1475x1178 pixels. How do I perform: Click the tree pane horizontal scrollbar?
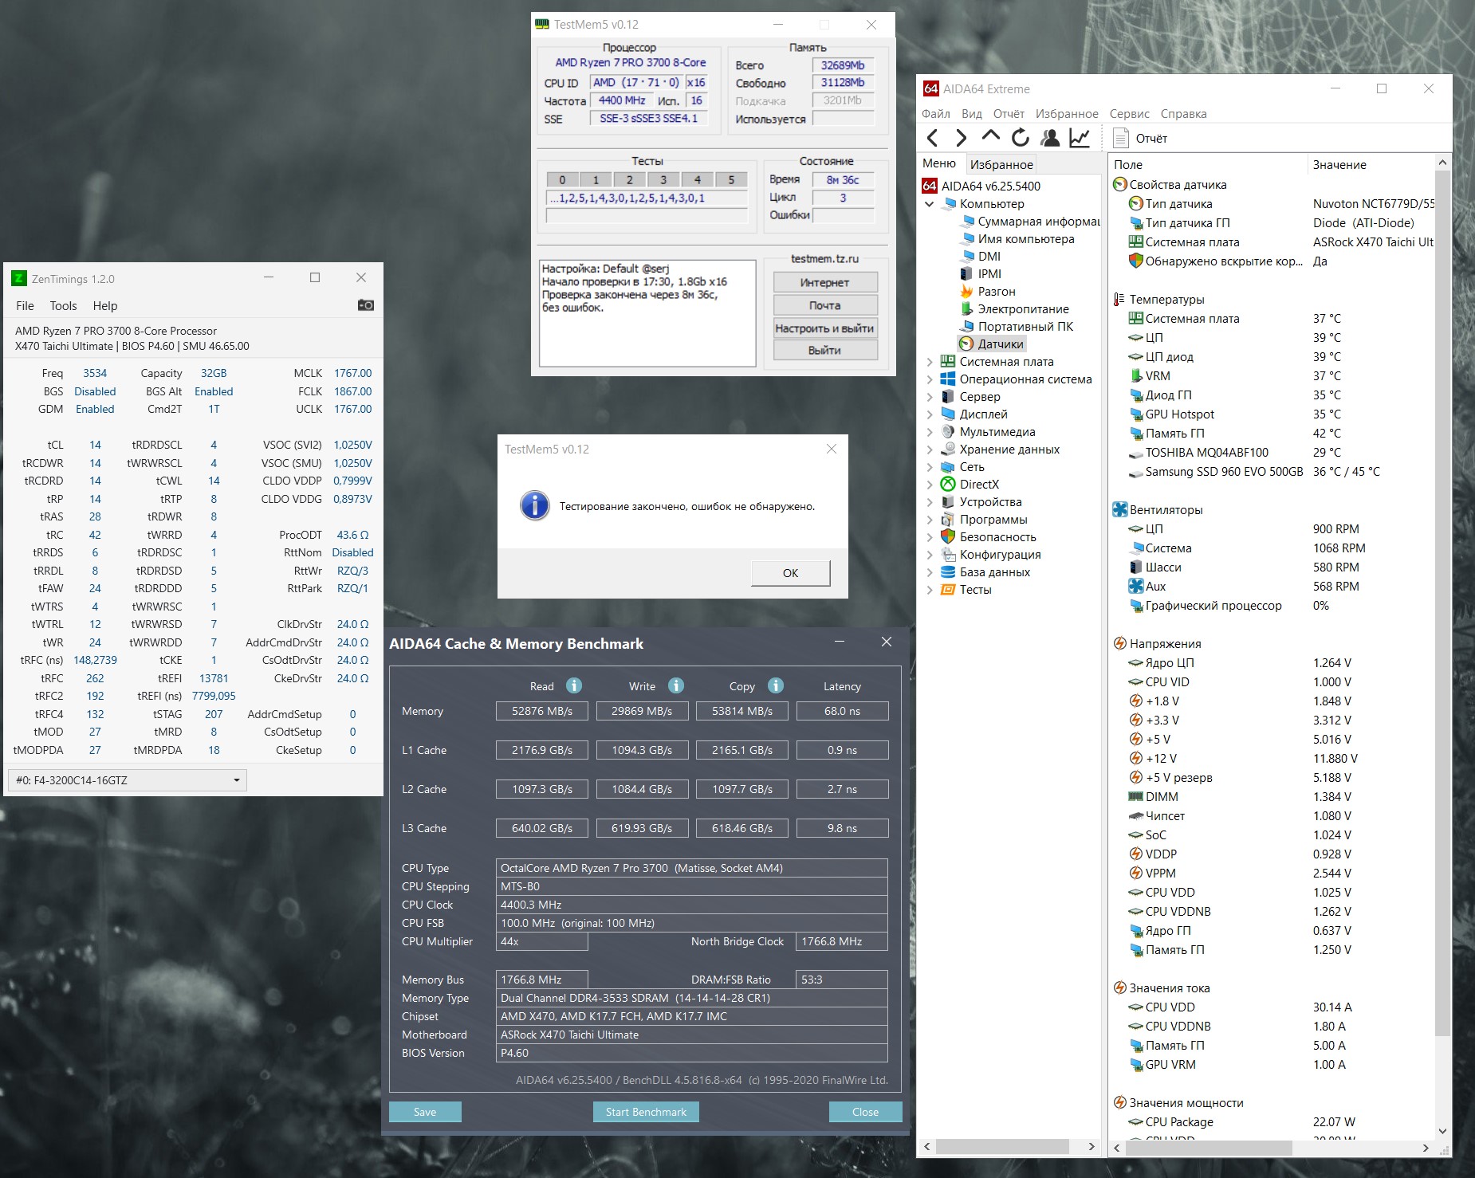click(1002, 1147)
